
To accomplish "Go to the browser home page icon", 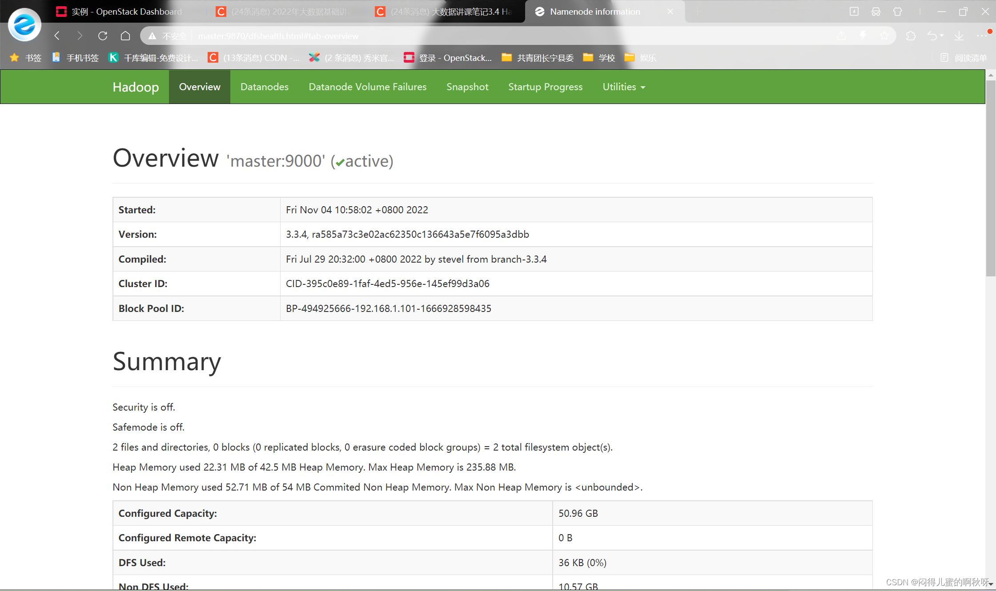I will point(125,36).
